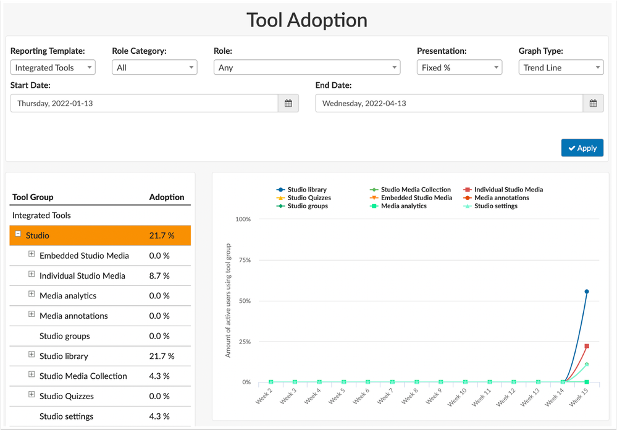Click the 21.7 % value in Studio library row
The image size is (617, 430).
click(x=162, y=356)
